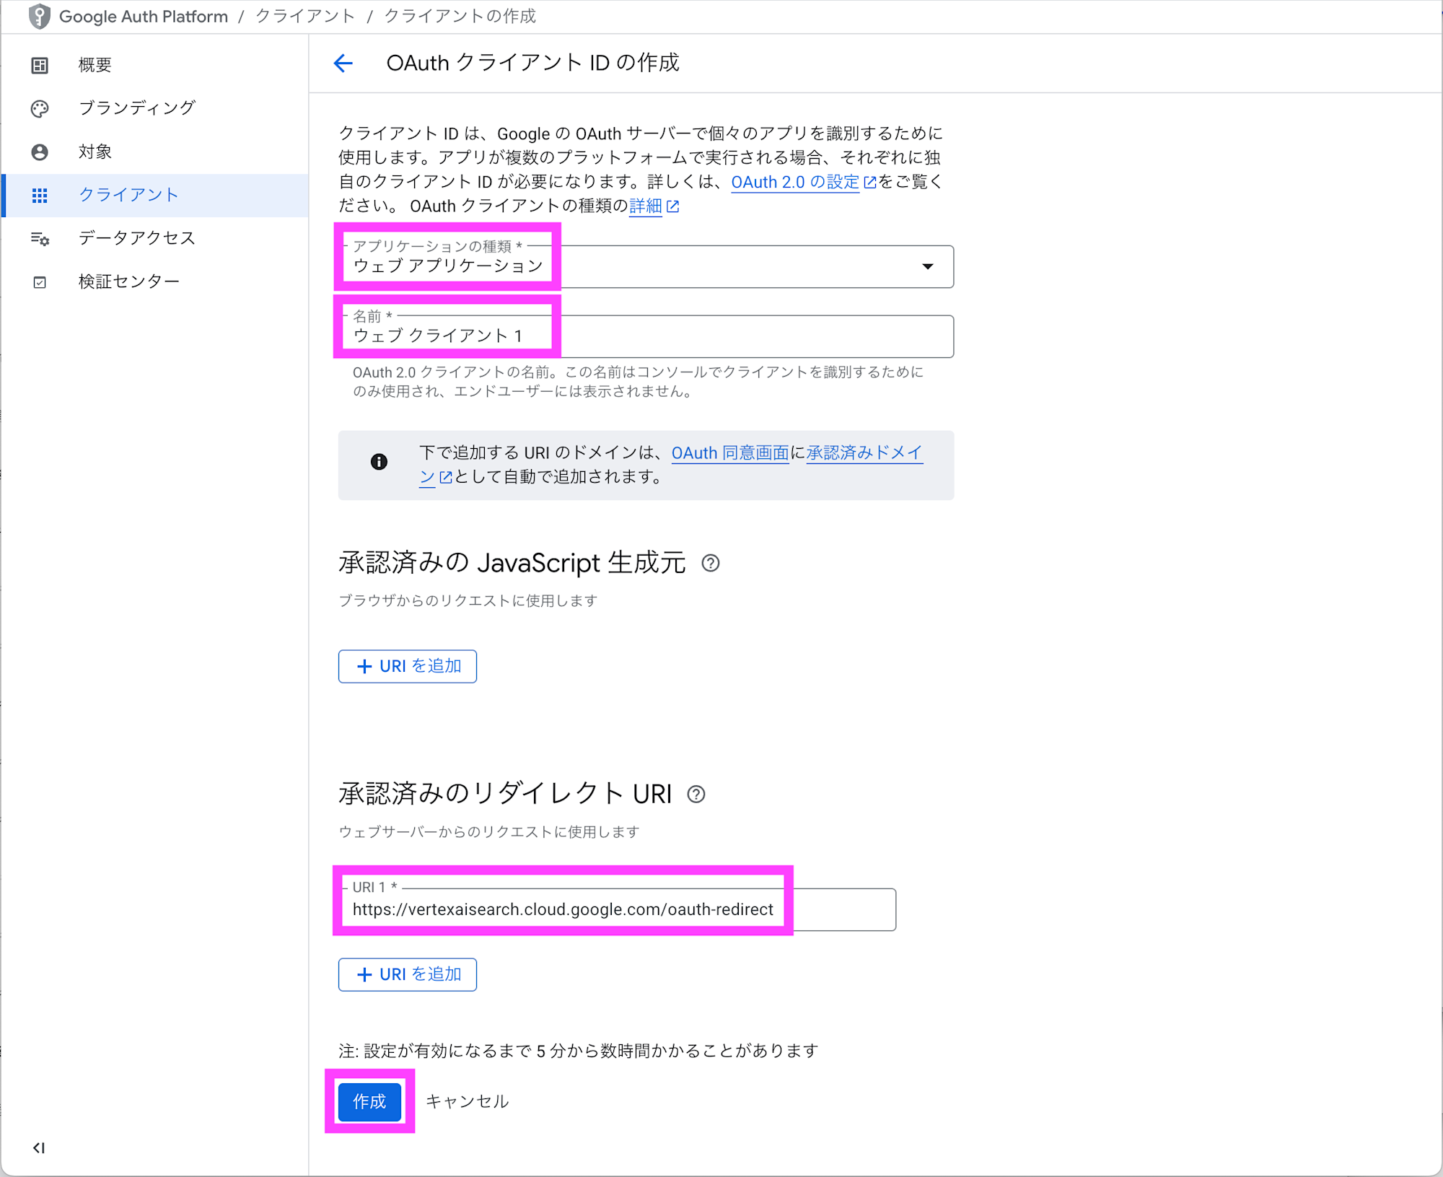
Task: Open the ウェブ アプリケーション type selector
Action: pos(646,267)
